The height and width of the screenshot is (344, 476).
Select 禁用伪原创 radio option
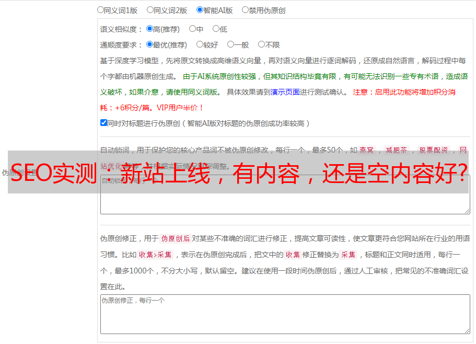(245, 10)
